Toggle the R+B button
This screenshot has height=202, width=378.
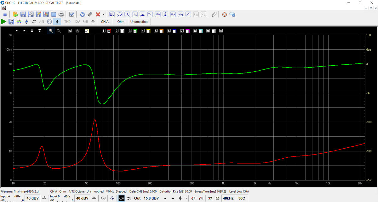[85, 22]
